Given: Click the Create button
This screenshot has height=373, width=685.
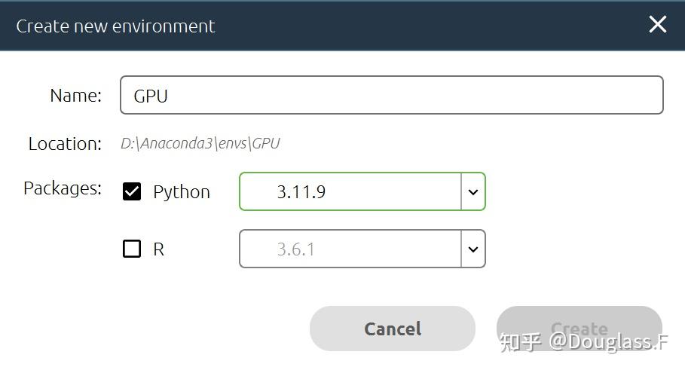Looking at the screenshot, I should 579,329.
